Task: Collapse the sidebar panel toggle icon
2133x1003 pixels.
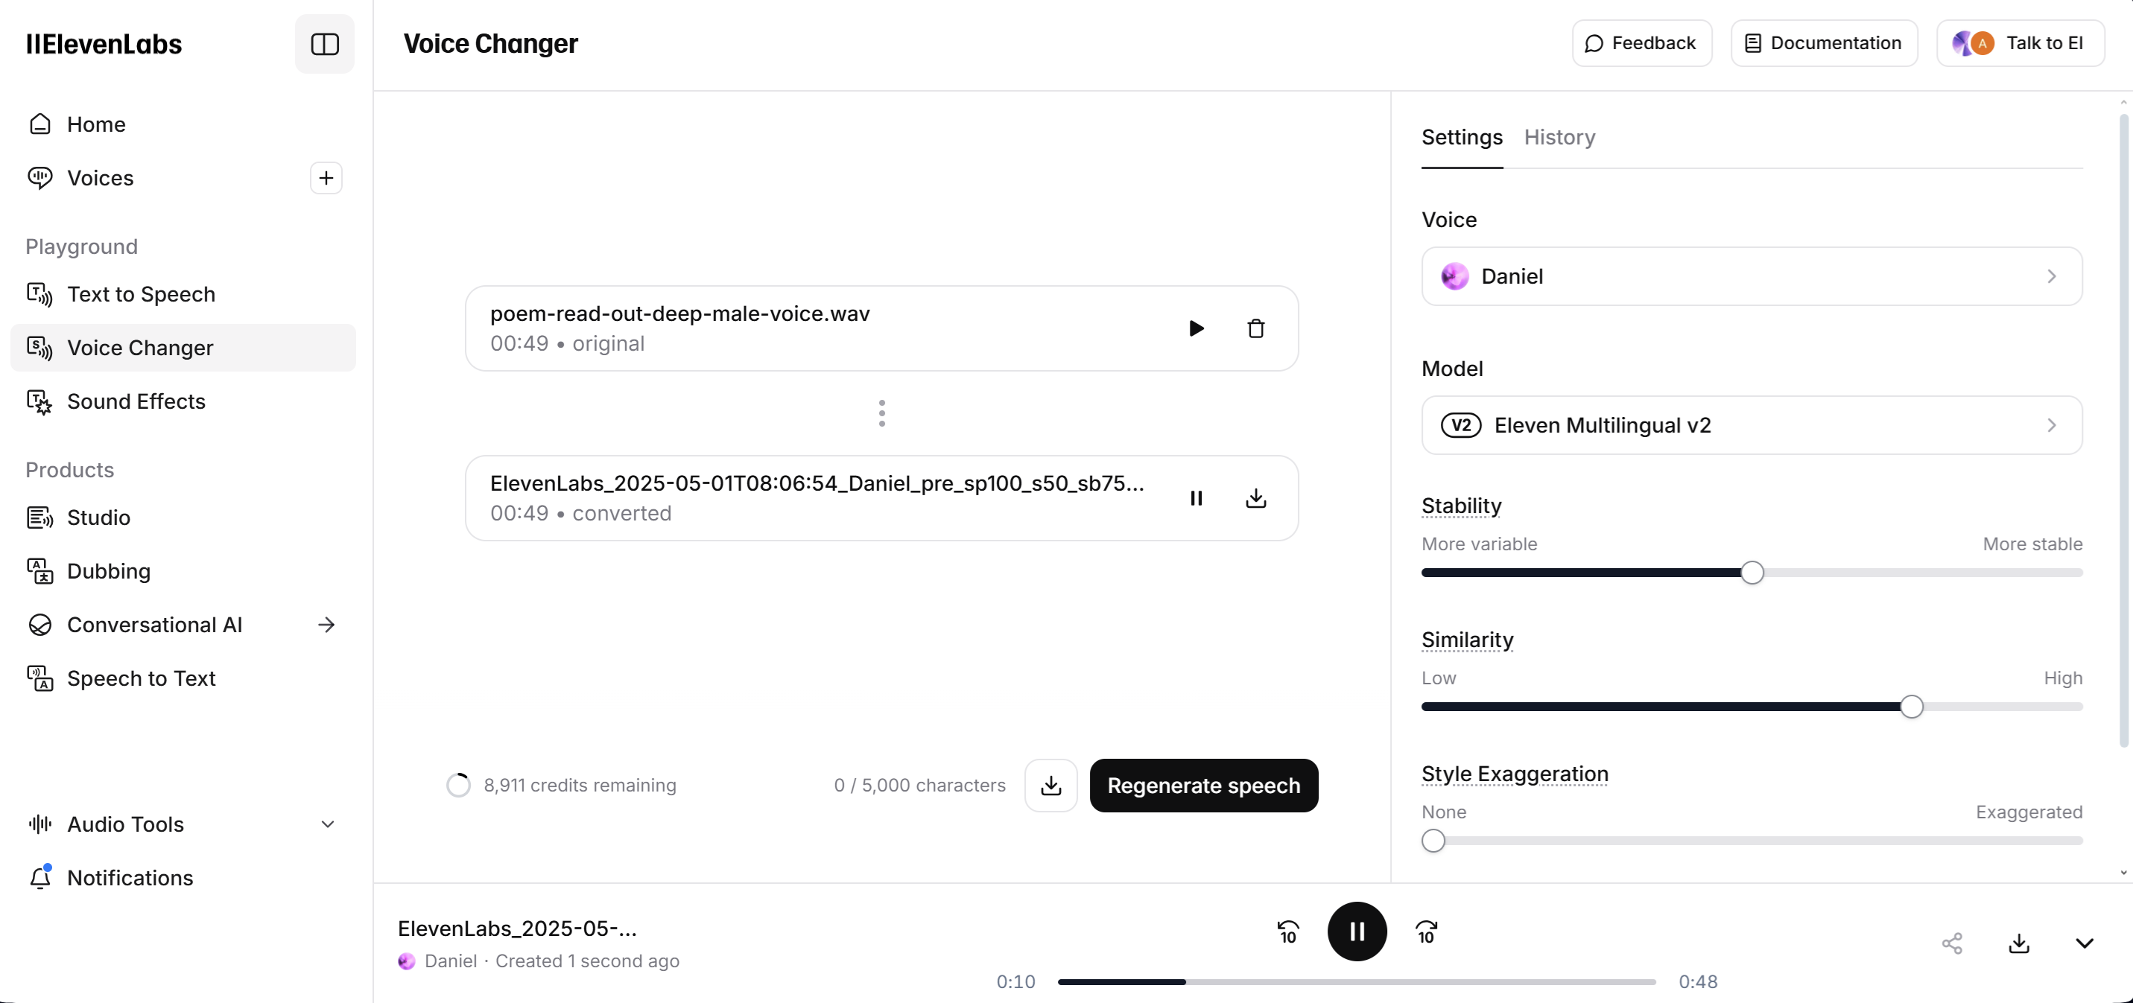Action: click(325, 44)
